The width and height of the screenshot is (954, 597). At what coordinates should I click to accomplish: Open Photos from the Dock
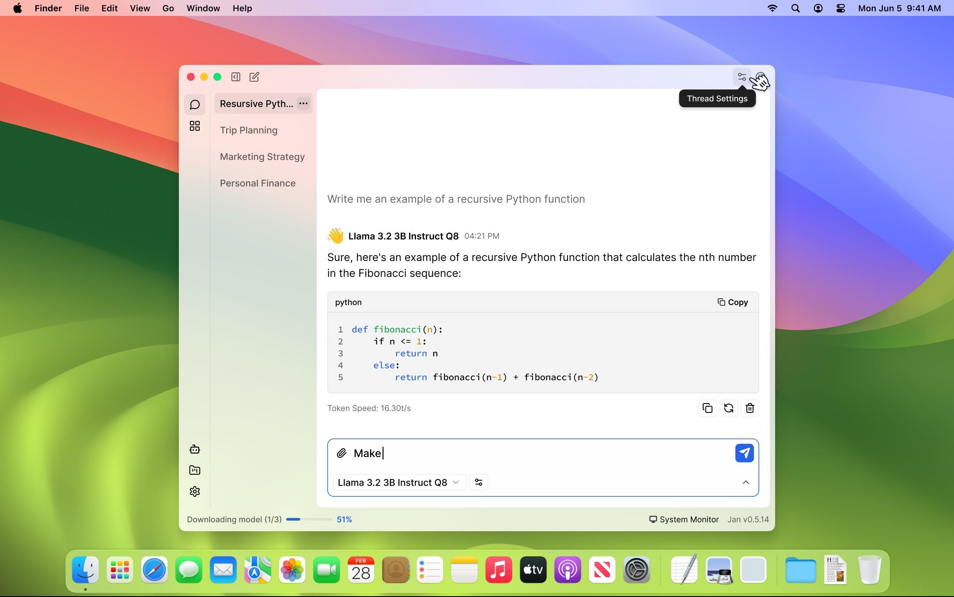[292, 570]
